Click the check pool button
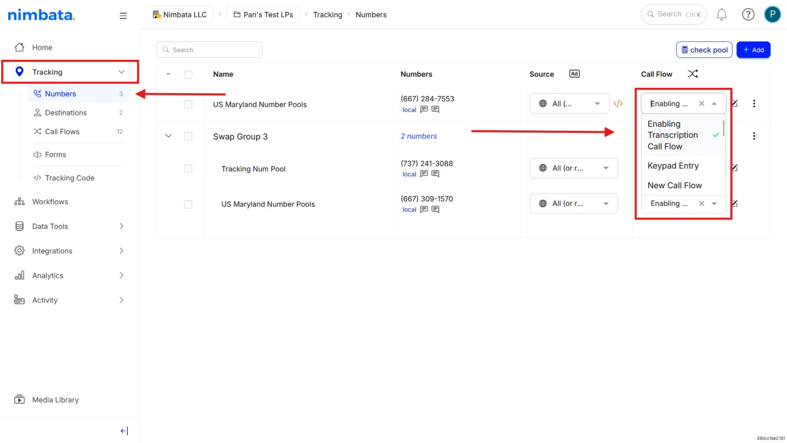Screen dimensions: 787x443 (704, 50)
